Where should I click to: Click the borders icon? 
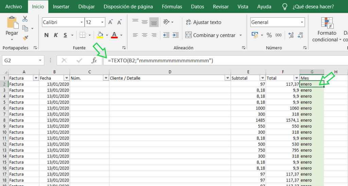tap(82, 35)
